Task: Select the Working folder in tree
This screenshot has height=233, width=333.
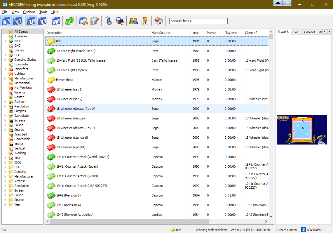Action: point(20,153)
